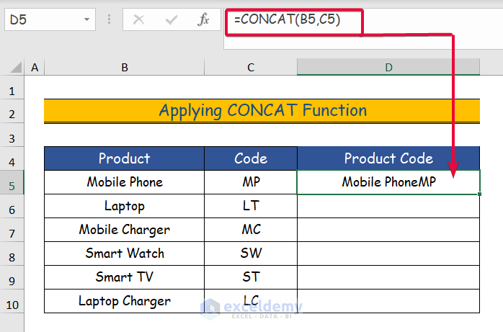Image resolution: width=503 pixels, height=332 pixels.
Task: Select column C header
Action: point(250,68)
